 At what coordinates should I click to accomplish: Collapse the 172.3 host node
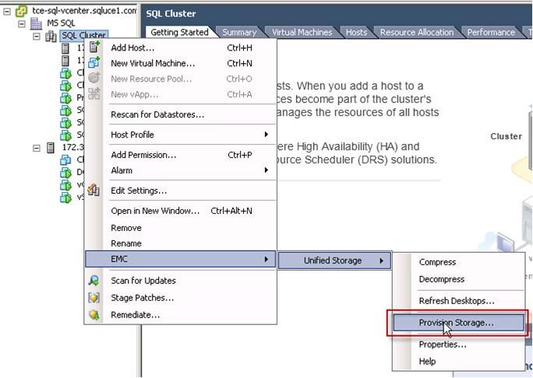[37, 148]
